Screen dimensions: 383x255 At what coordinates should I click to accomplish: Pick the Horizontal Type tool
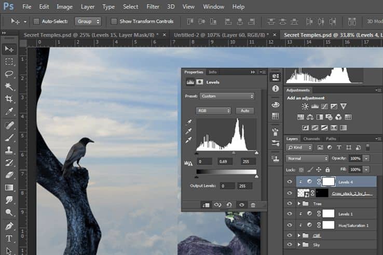(x=9, y=238)
